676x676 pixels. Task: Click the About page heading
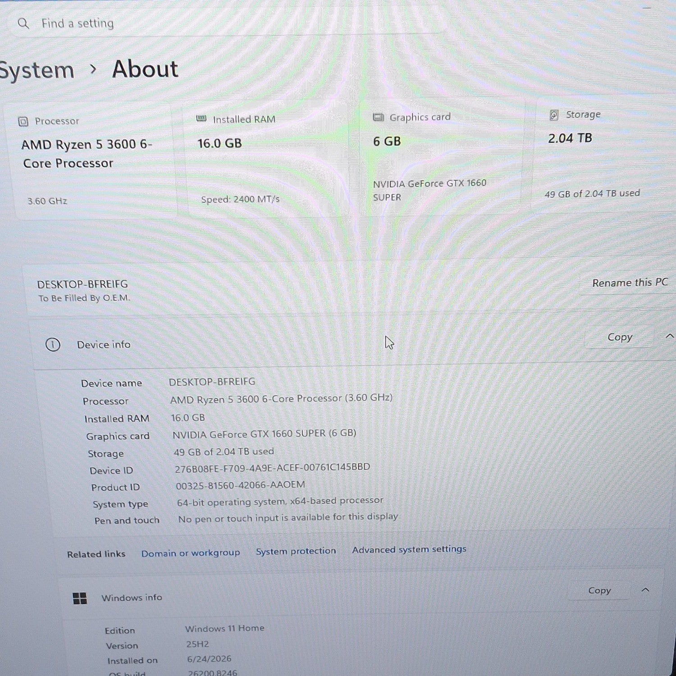[145, 69]
